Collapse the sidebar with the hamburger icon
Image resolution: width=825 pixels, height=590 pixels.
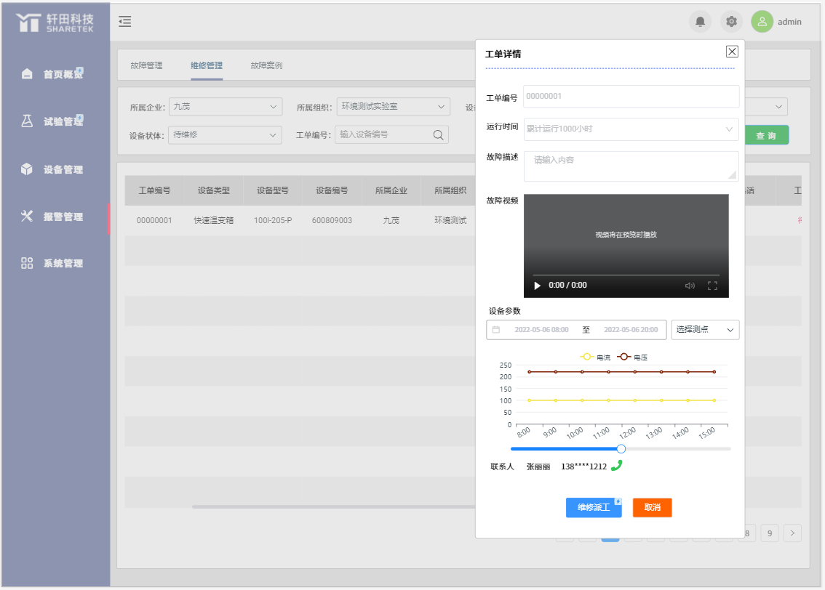(x=125, y=22)
